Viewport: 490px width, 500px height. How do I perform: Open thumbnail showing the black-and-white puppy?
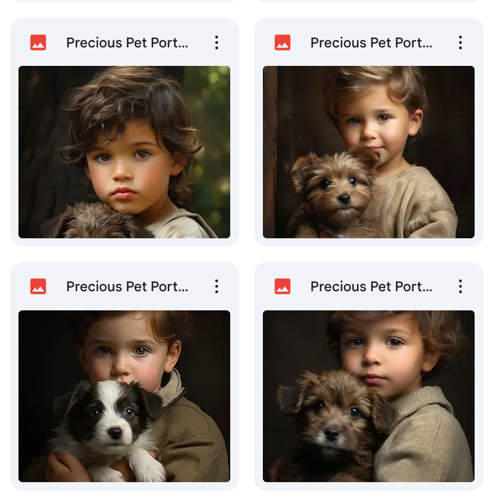tap(124, 396)
